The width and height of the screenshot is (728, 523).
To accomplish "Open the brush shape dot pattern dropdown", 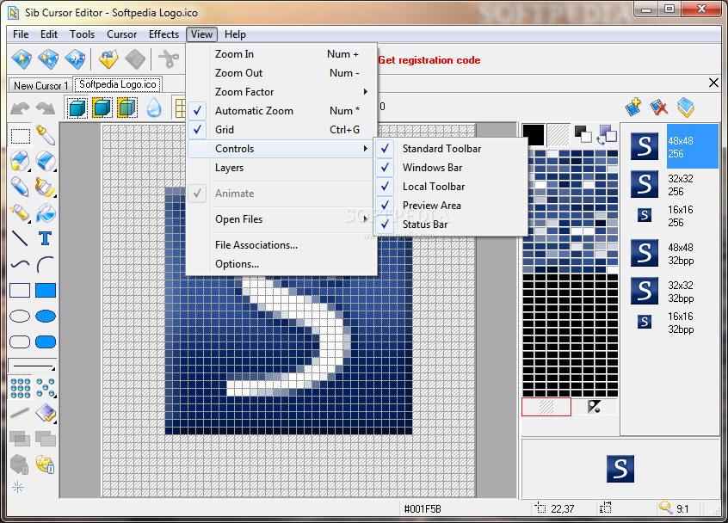I will (x=46, y=388).
